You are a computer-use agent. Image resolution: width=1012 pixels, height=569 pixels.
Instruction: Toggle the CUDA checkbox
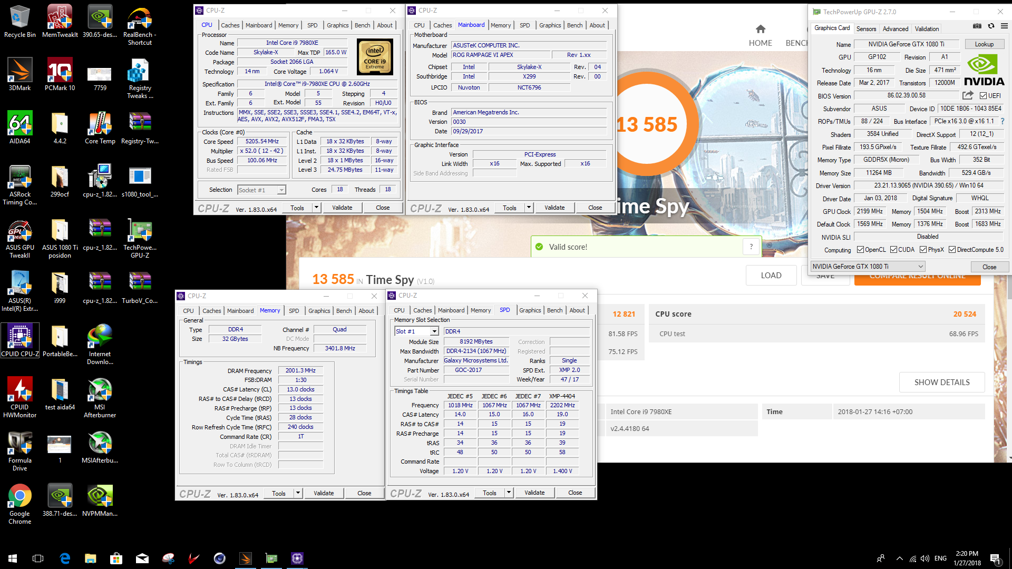click(x=893, y=250)
